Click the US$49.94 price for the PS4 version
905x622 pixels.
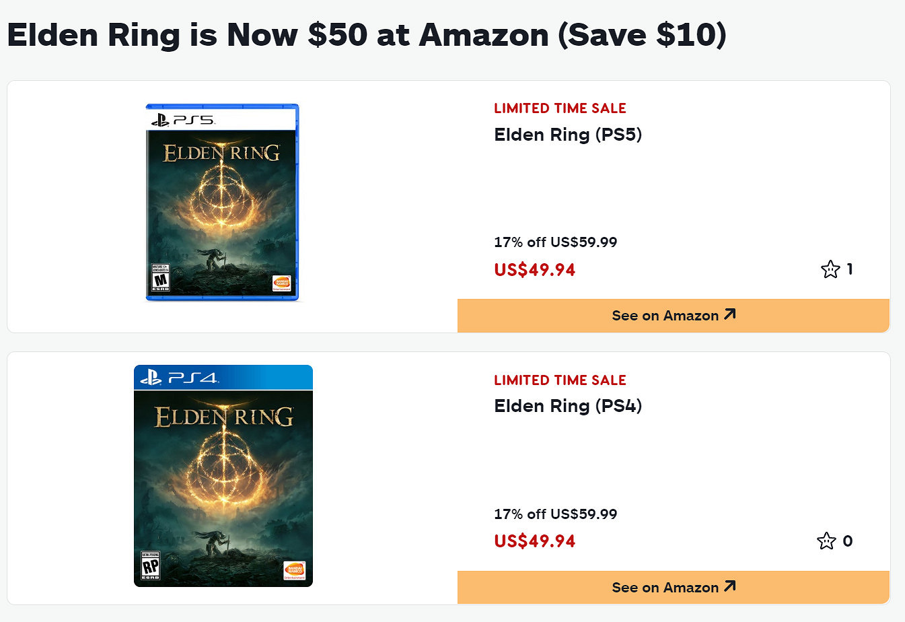(x=534, y=541)
